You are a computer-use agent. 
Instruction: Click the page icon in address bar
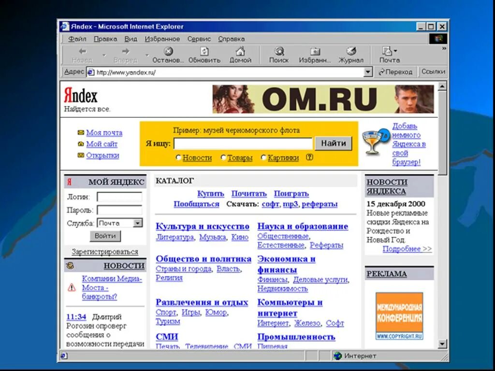point(91,72)
